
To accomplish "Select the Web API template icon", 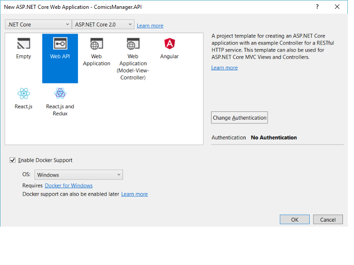I will pyautogui.click(x=60, y=43).
